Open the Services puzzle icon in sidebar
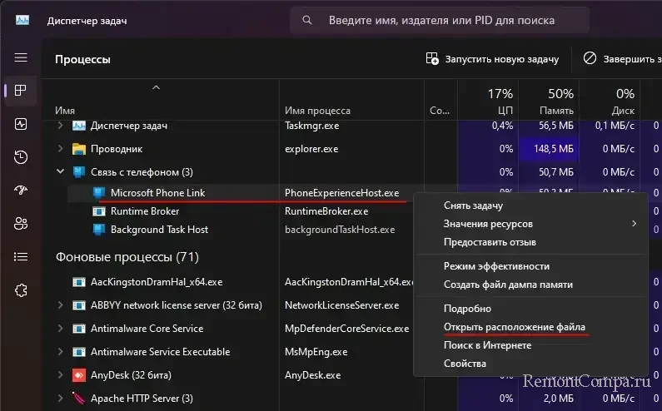Screen dimensions: 662x411 point(21,290)
